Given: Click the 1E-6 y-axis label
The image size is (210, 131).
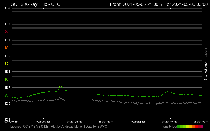Looking at the screenshot, I should point(7,72).
